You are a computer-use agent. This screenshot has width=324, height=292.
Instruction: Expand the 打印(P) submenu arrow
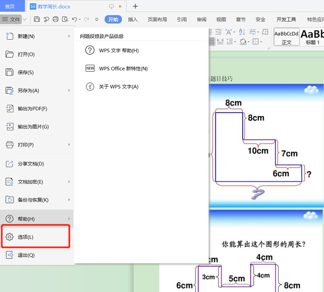tap(69, 144)
